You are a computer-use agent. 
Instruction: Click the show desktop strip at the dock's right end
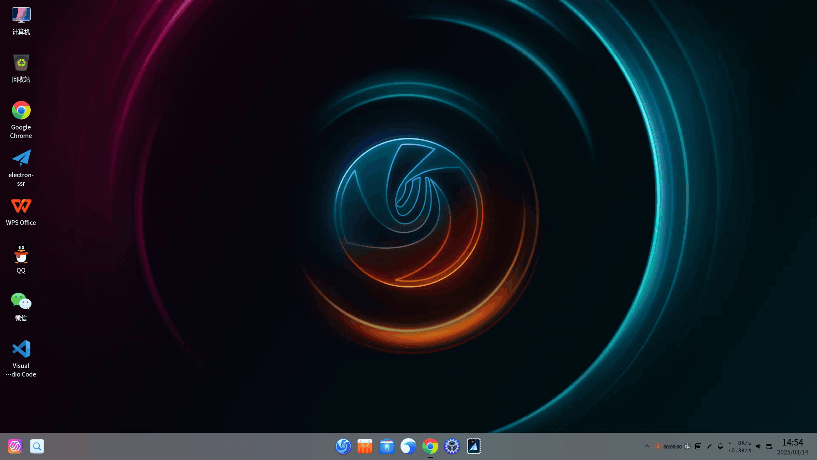pos(814,446)
